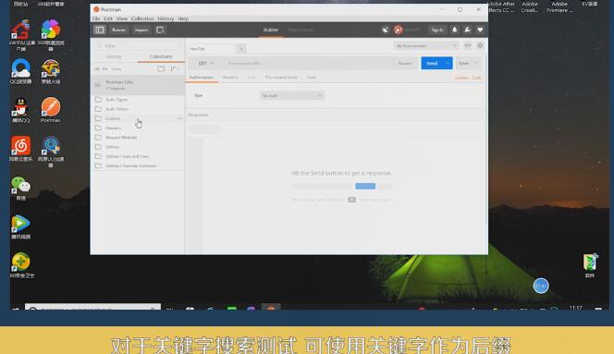
Task: Click the Sign In button
Action: point(437,30)
